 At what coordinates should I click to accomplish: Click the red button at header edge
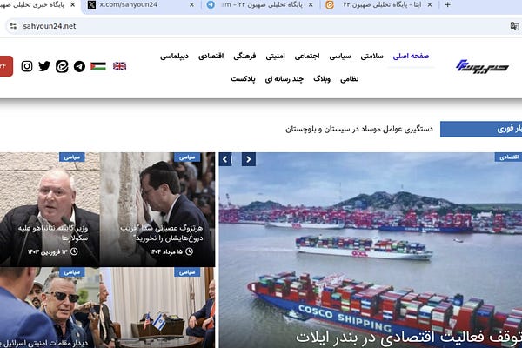(6, 66)
